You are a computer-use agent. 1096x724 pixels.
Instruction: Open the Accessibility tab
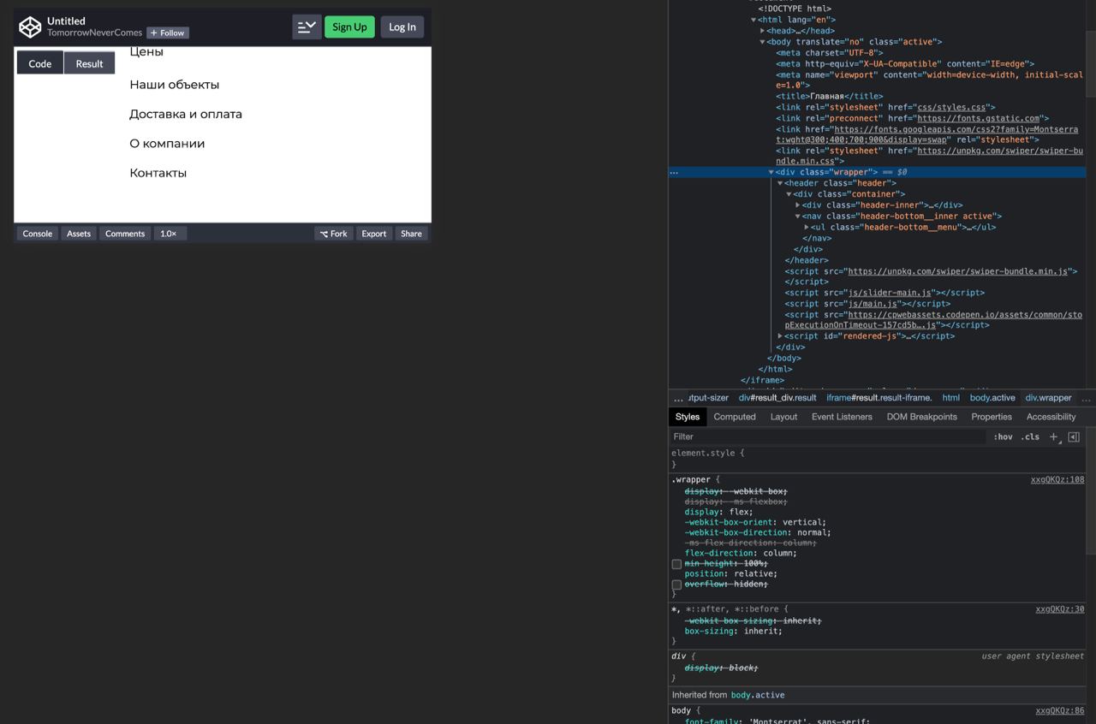1051,417
